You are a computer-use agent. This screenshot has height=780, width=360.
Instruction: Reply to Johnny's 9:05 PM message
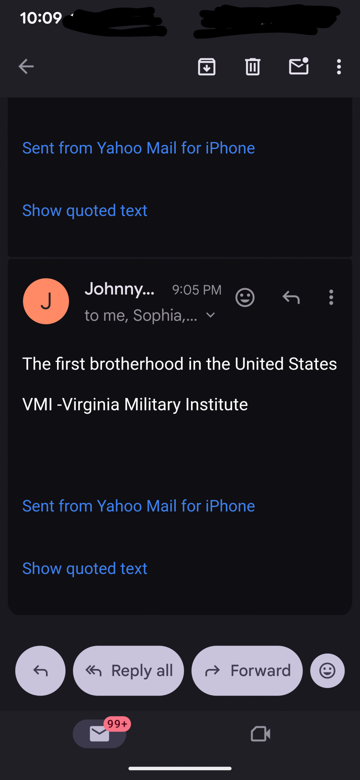(x=291, y=297)
